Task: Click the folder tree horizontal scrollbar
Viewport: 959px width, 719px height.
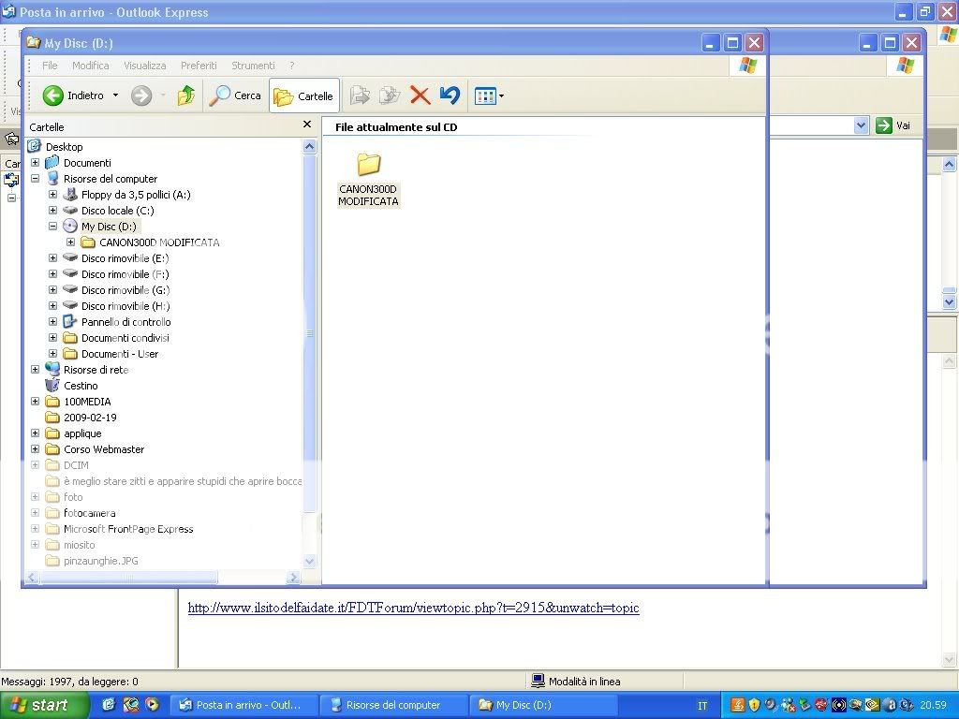Action: point(131,578)
